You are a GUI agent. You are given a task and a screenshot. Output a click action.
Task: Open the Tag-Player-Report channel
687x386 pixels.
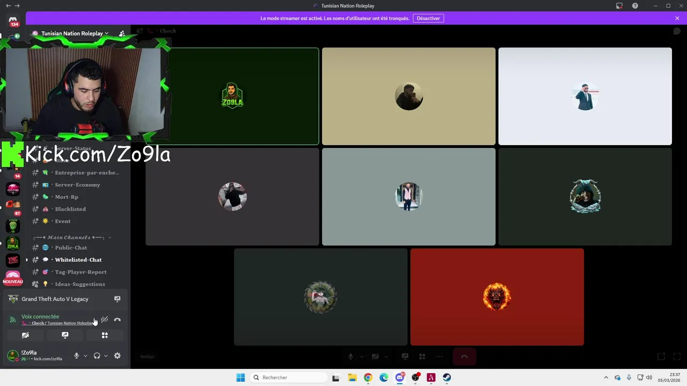point(77,272)
